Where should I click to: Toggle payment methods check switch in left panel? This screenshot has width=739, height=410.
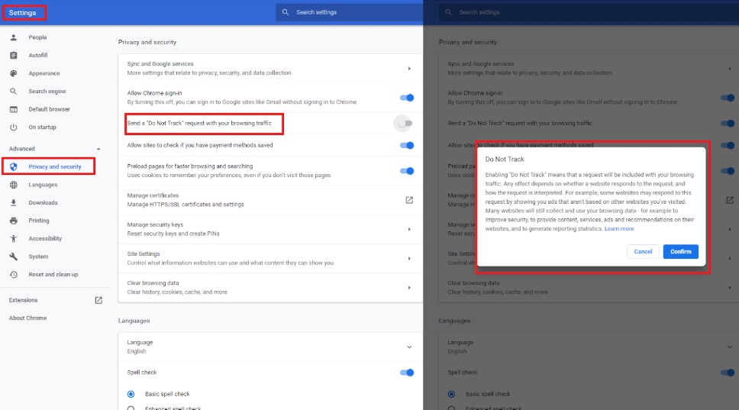click(407, 145)
